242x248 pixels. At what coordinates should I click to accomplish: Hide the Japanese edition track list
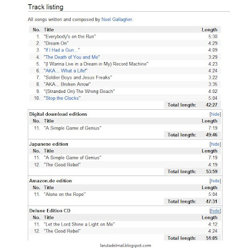(215, 144)
